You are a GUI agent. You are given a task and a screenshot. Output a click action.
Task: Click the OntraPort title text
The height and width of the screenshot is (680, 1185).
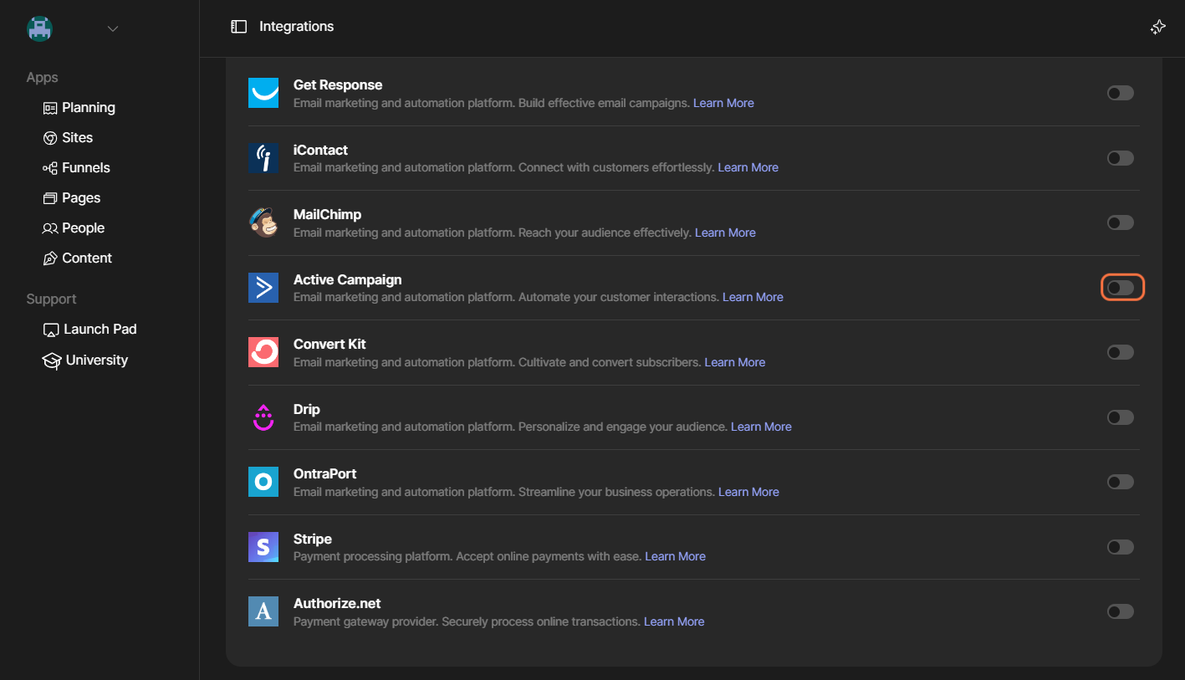tap(325, 474)
